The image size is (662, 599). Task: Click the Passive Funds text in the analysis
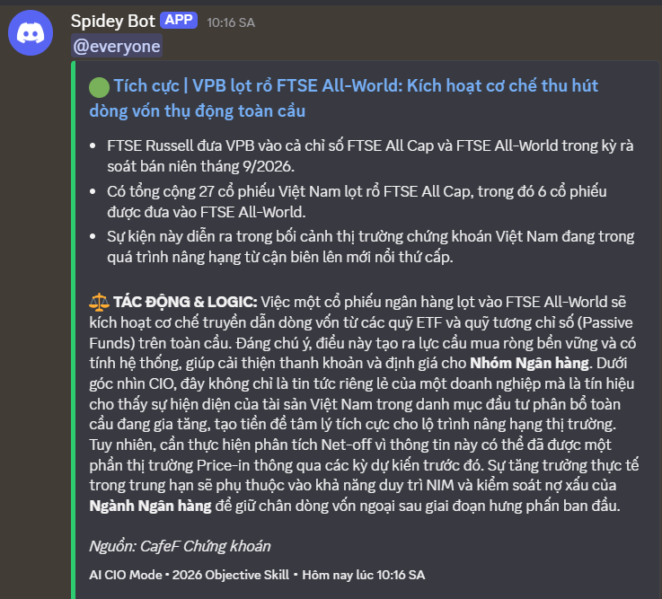(x=361, y=332)
